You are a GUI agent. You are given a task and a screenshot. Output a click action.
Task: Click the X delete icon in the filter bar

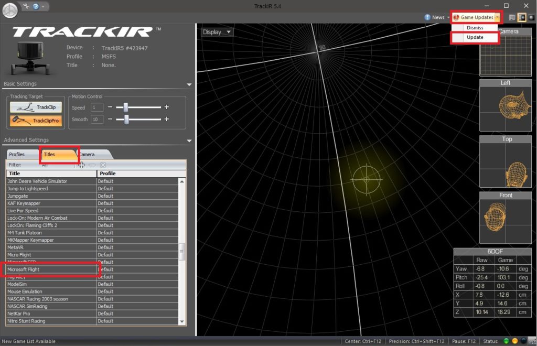click(103, 165)
